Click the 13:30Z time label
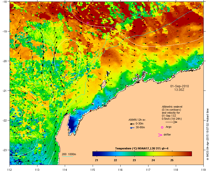Image resolution: width=211 pixels, height=171 pixels. coord(179,90)
